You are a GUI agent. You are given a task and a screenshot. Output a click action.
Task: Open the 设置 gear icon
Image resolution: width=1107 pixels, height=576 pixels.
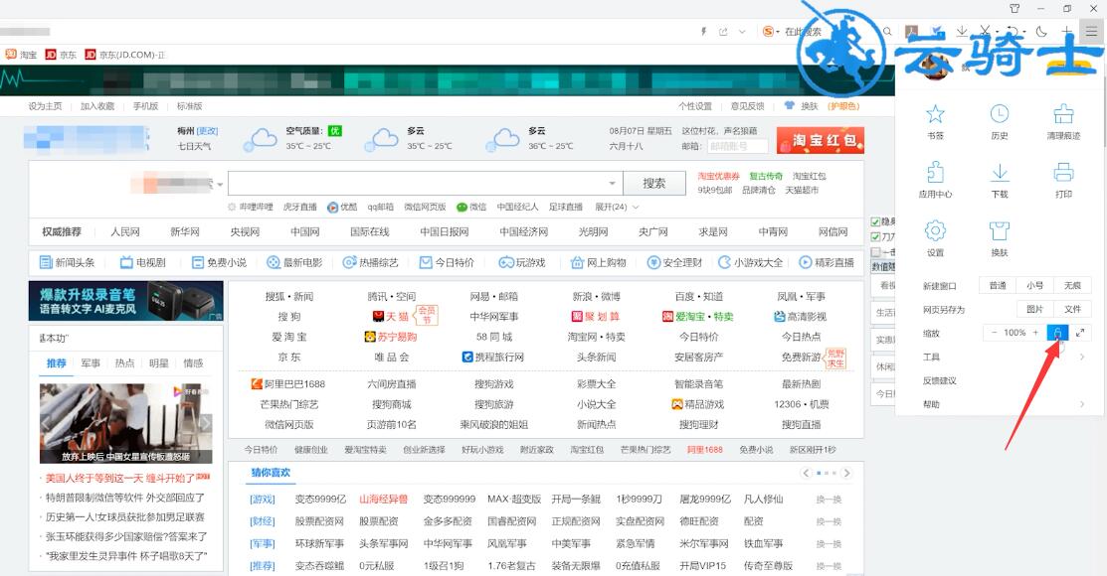[935, 230]
